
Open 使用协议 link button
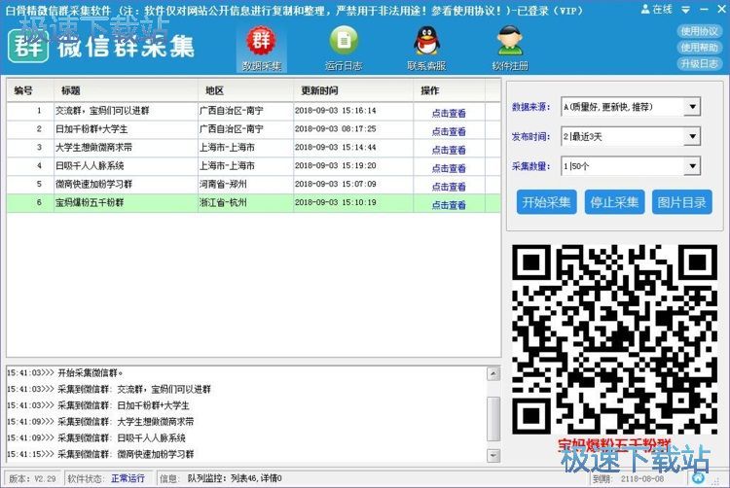tap(699, 31)
